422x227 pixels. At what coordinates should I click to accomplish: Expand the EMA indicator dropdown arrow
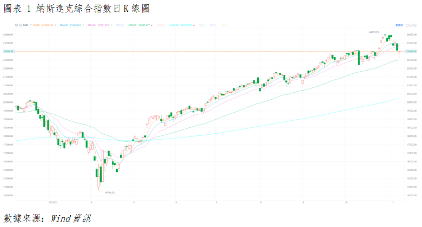[x=30, y=25]
